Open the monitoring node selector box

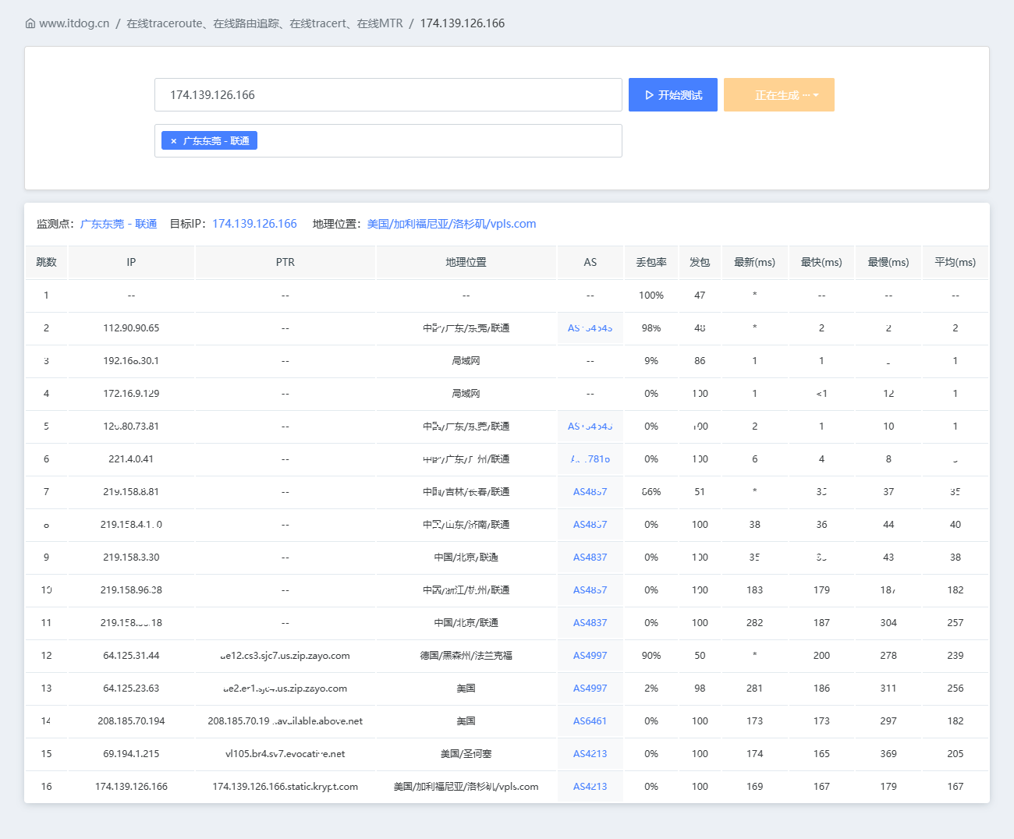388,141
